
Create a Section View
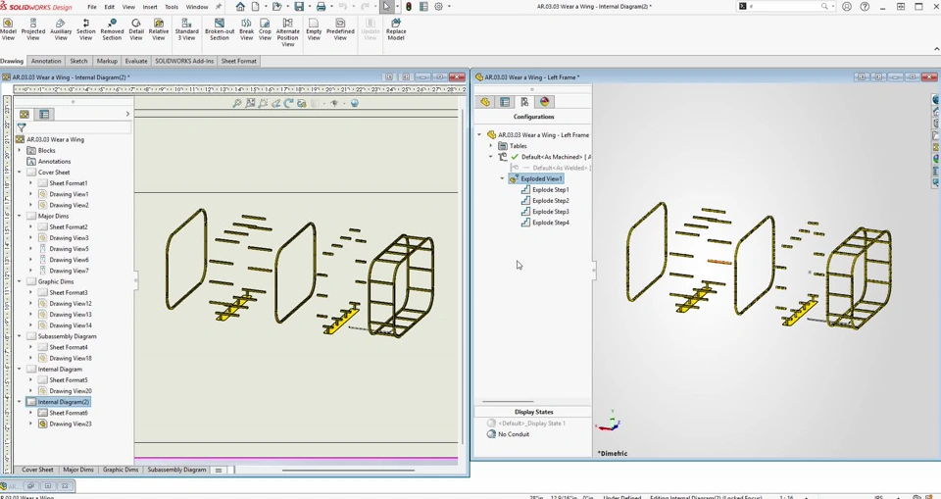(x=86, y=28)
